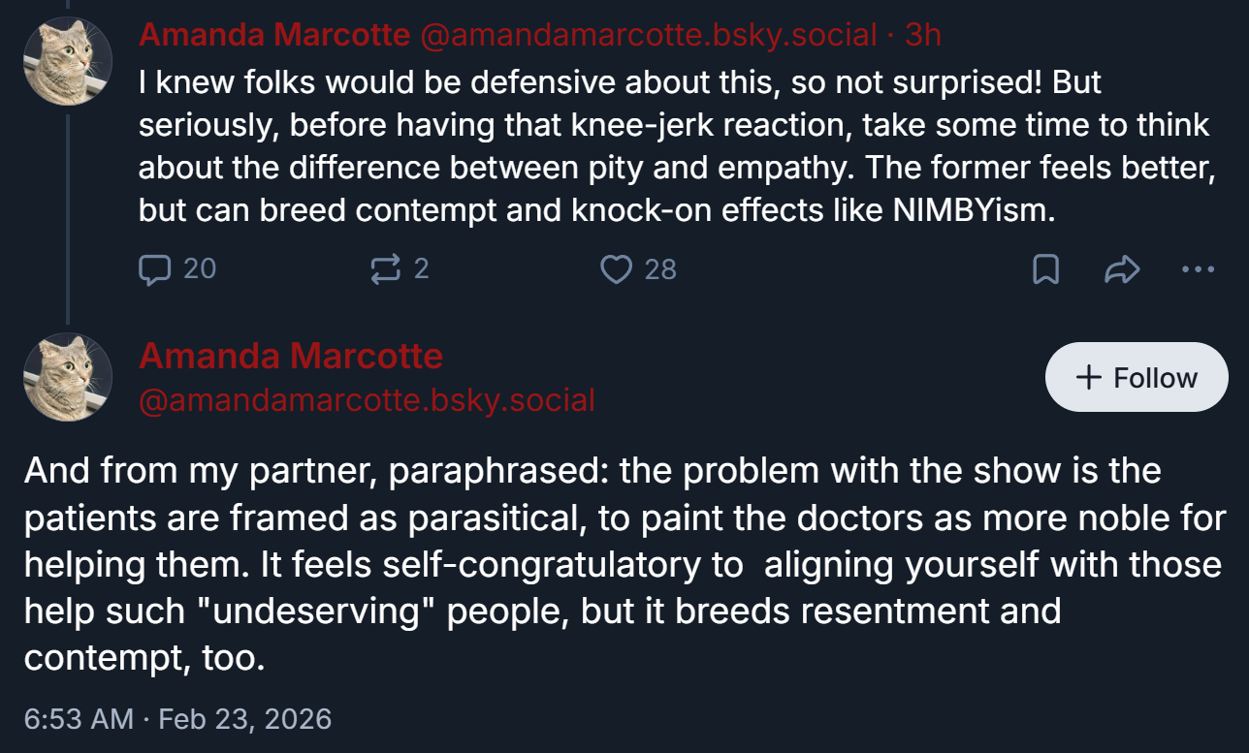This screenshot has width=1249, height=753.
Task: Click the cat avatar beside the Follow button
Action: point(68,377)
